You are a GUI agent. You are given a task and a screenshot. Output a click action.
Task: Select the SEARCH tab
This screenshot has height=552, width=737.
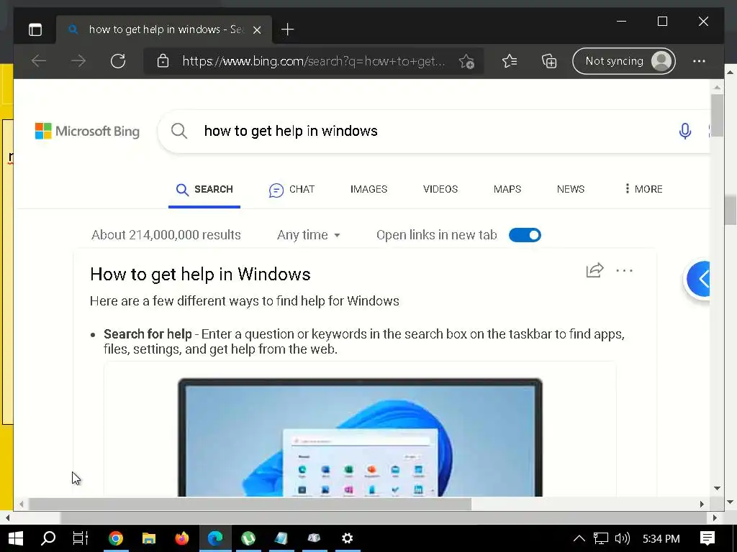204,189
